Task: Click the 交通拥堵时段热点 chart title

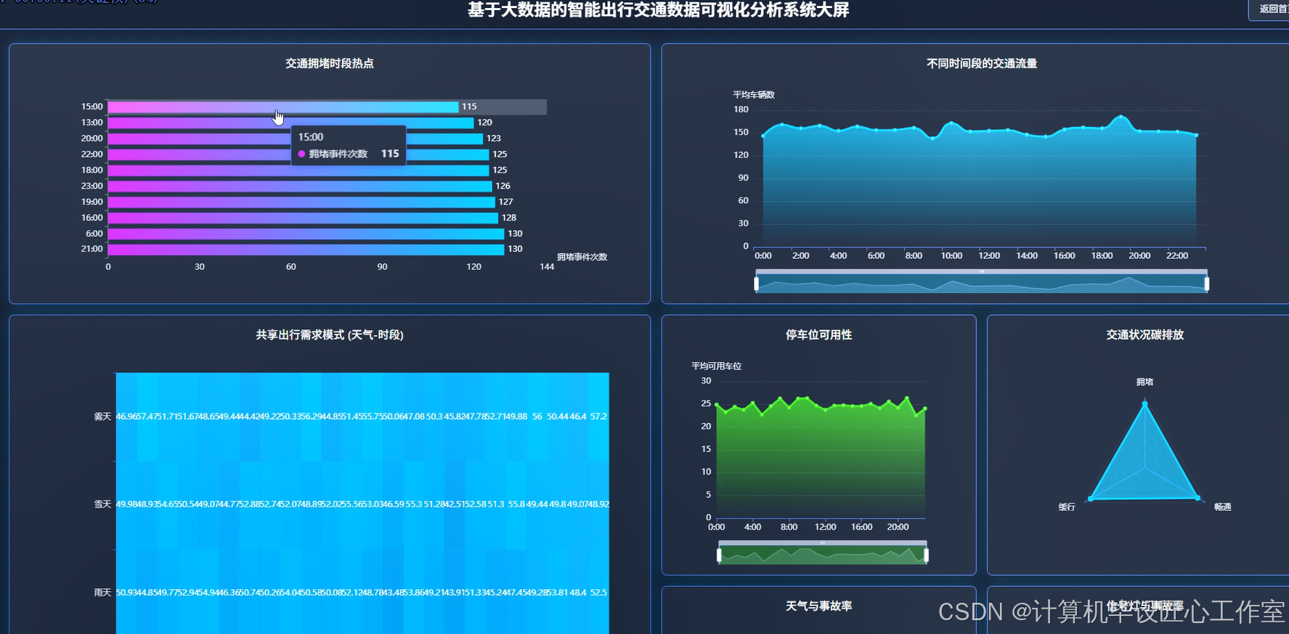Action: point(330,64)
